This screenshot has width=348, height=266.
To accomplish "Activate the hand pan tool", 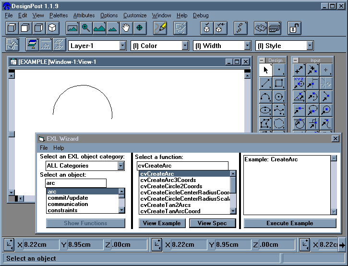I will point(126,28).
